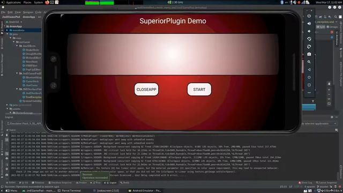
Task: Open the selected application filter dropdown
Action: click(319, 123)
